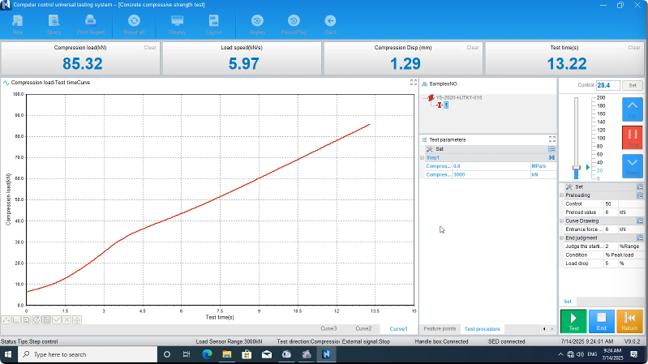Click the Preload value cell showing 6
The image size is (648, 364).
(611, 212)
